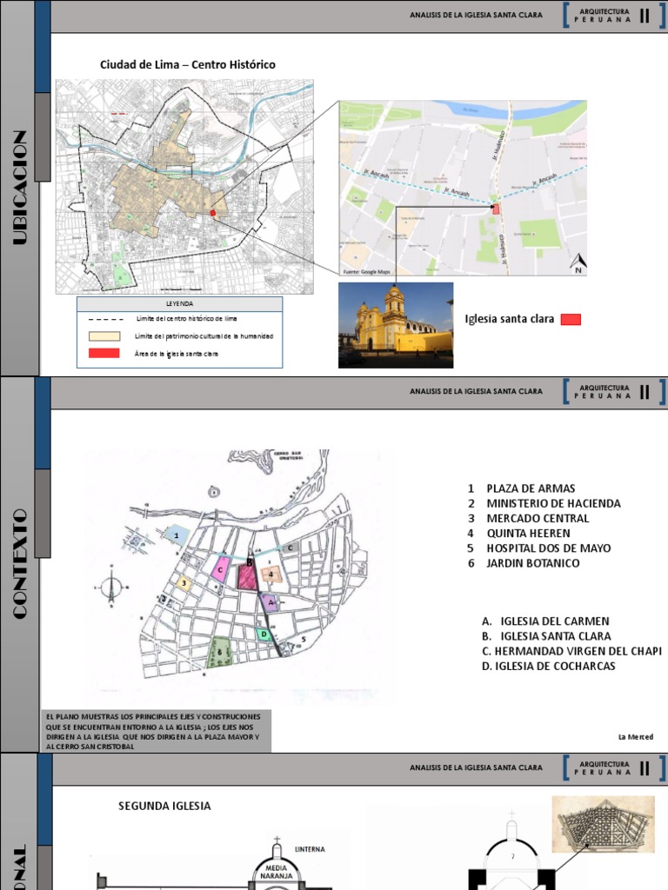Click the Iglesia santa clara label beside the photo
668x890 pixels.
point(510,319)
